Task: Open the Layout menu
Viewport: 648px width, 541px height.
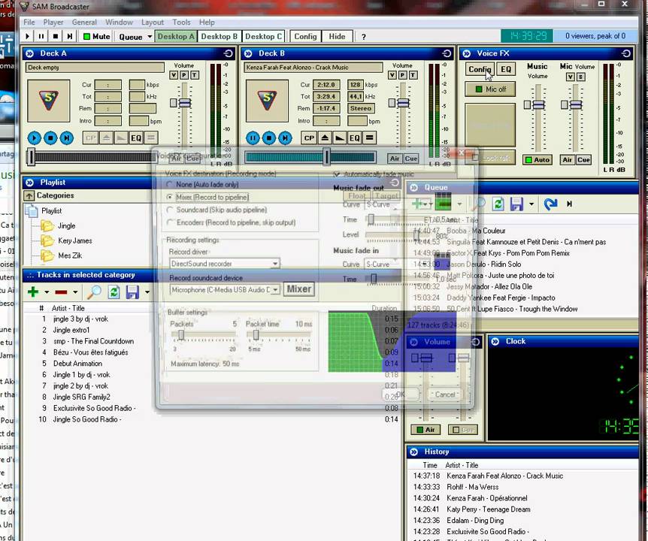Action: [153, 23]
